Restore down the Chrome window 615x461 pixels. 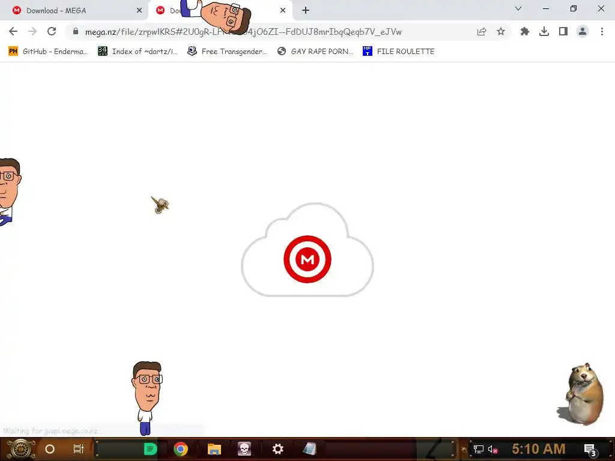574,8
